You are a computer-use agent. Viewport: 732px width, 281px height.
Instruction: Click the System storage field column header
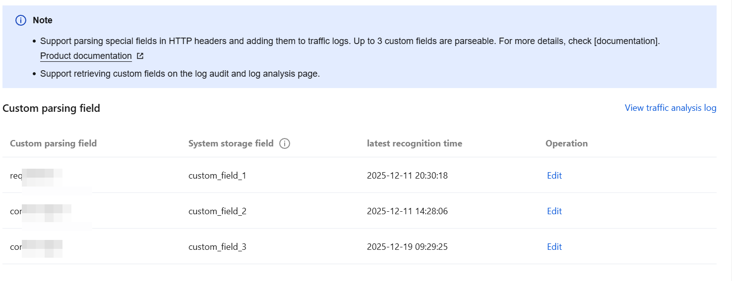(x=231, y=143)
